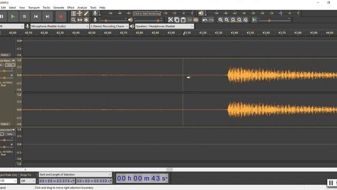Screen dimensions: 337x190
Task: Silence the audio selection
Action: (196, 20)
